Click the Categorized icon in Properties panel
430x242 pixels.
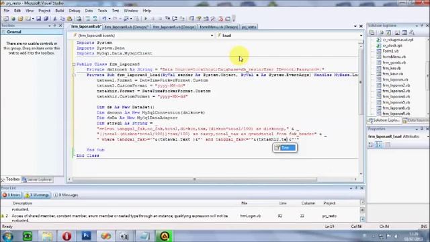371,145
